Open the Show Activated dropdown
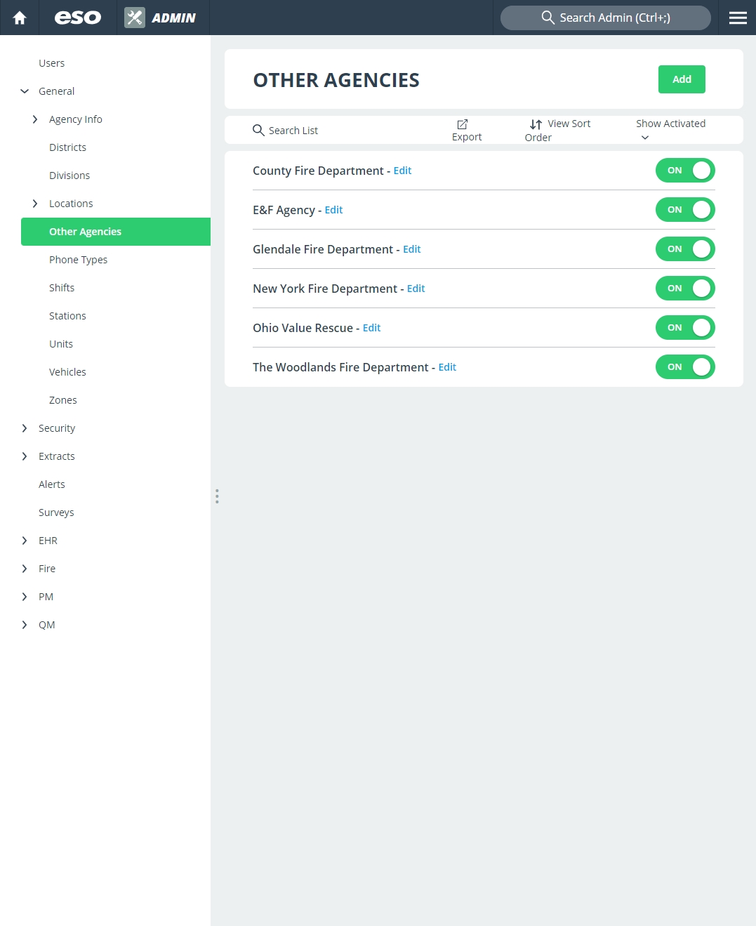Image resolution: width=756 pixels, height=926 pixels. (x=670, y=130)
